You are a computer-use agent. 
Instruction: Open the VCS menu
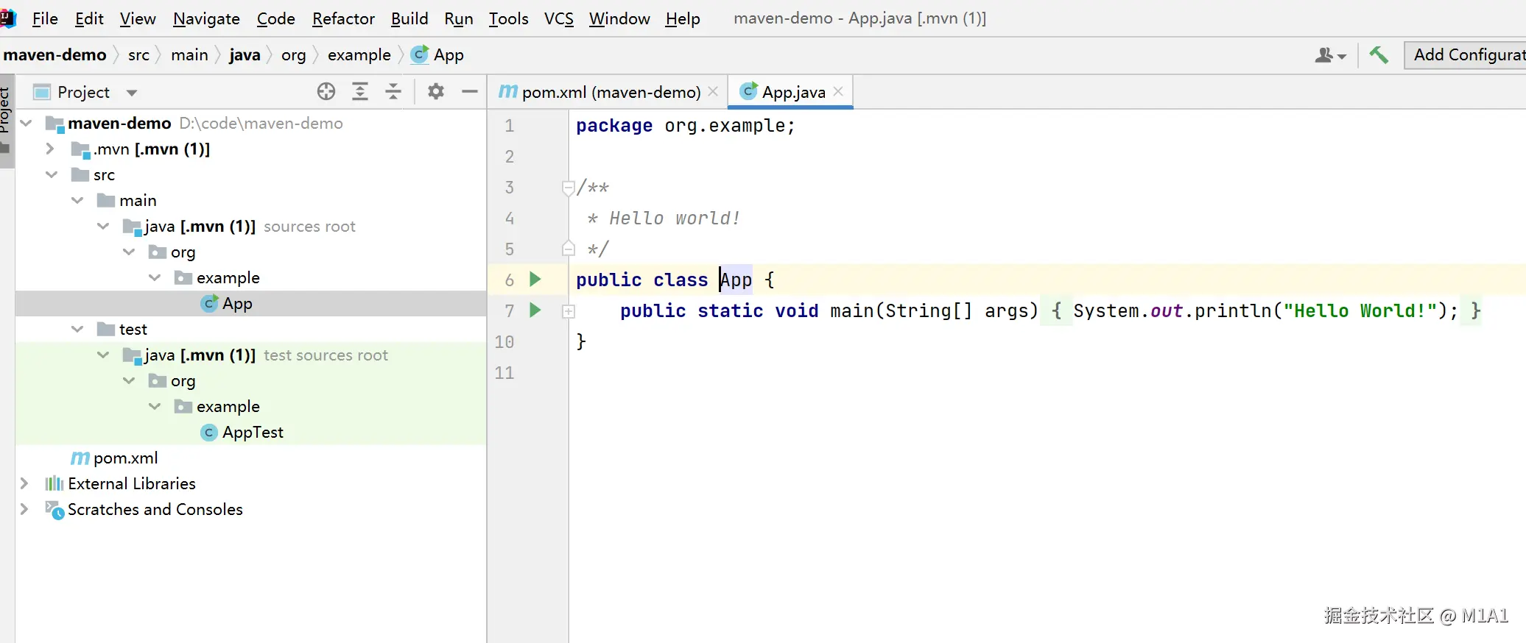point(559,18)
